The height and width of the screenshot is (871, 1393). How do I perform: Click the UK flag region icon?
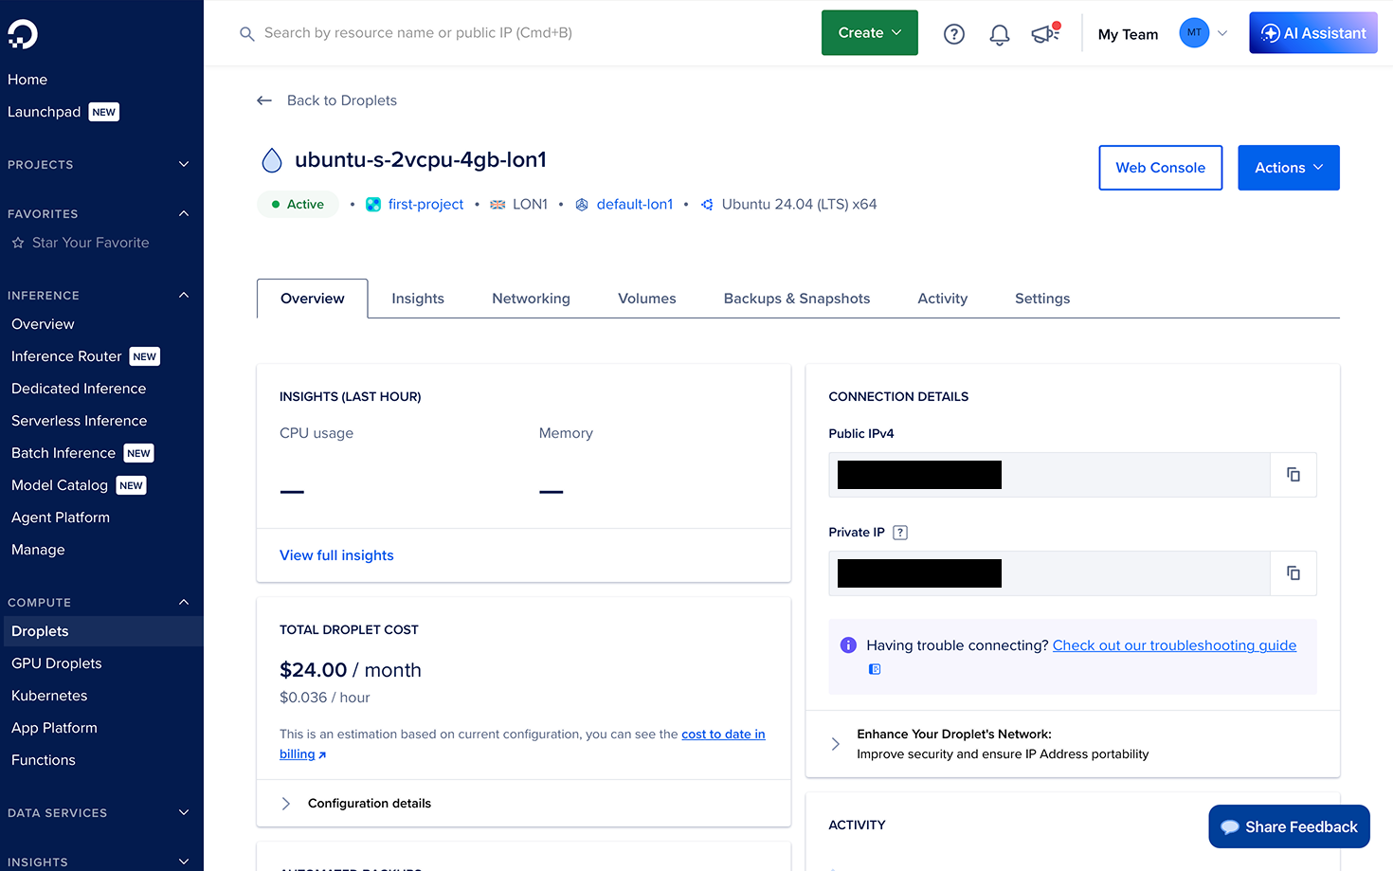pos(497,205)
